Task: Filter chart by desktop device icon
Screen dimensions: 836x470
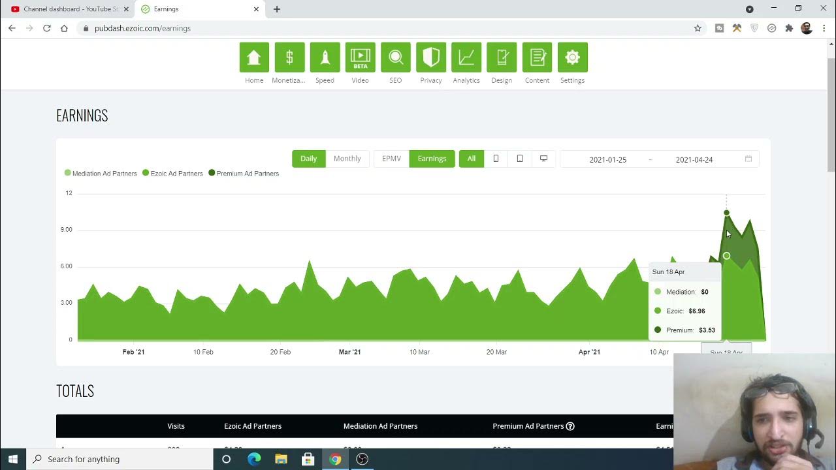Action: pyautogui.click(x=543, y=159)
